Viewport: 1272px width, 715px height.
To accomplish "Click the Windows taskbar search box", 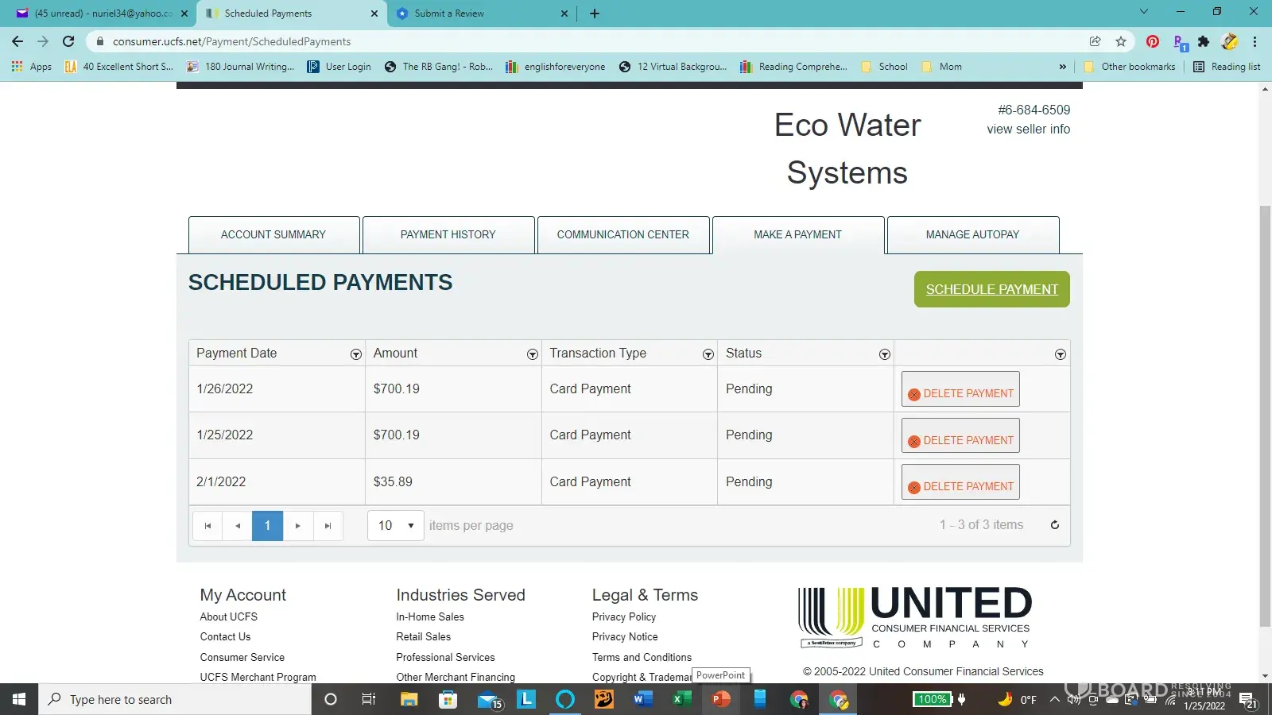I will tap(175, 700).
